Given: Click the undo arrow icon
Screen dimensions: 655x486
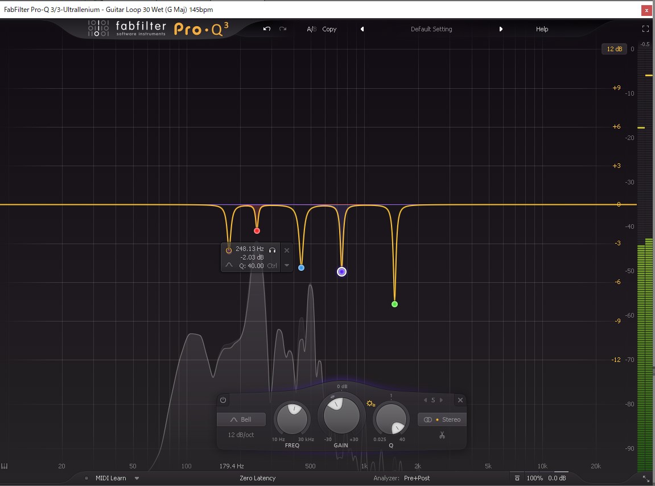Looking at the screenshot, I should coord(266,29).
